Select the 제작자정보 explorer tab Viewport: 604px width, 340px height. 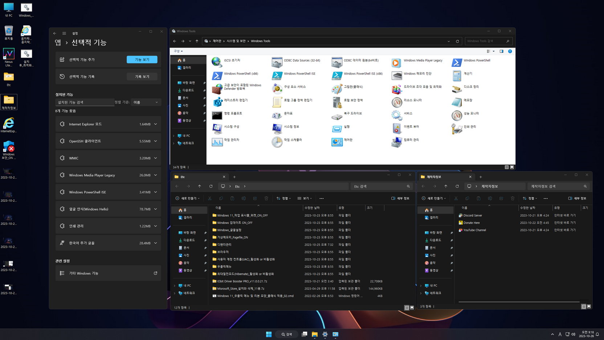(x=446, y=177)
